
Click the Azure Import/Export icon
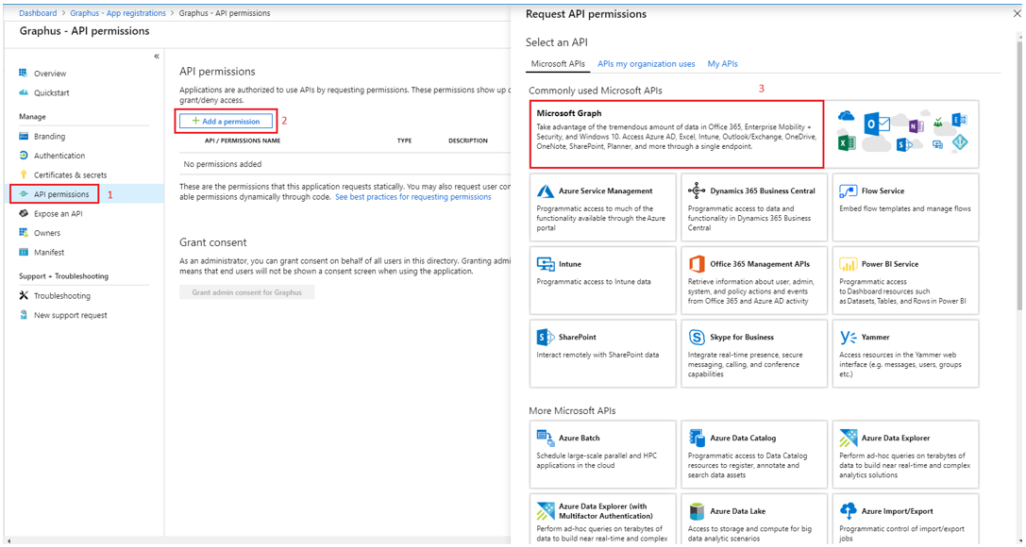pos(848,511)
